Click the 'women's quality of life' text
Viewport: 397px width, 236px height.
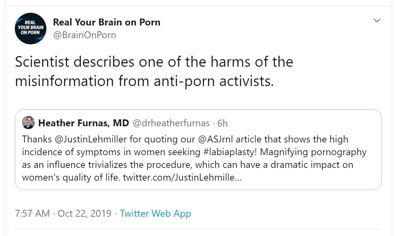(x=71, y=178)
